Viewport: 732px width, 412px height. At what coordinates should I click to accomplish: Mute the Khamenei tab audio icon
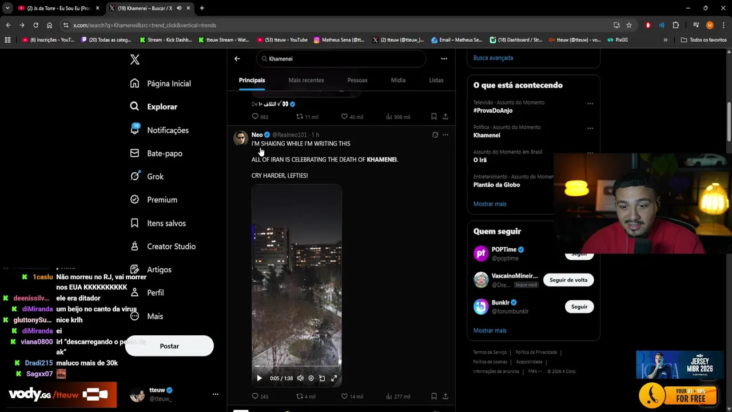[x=179, y=8]
